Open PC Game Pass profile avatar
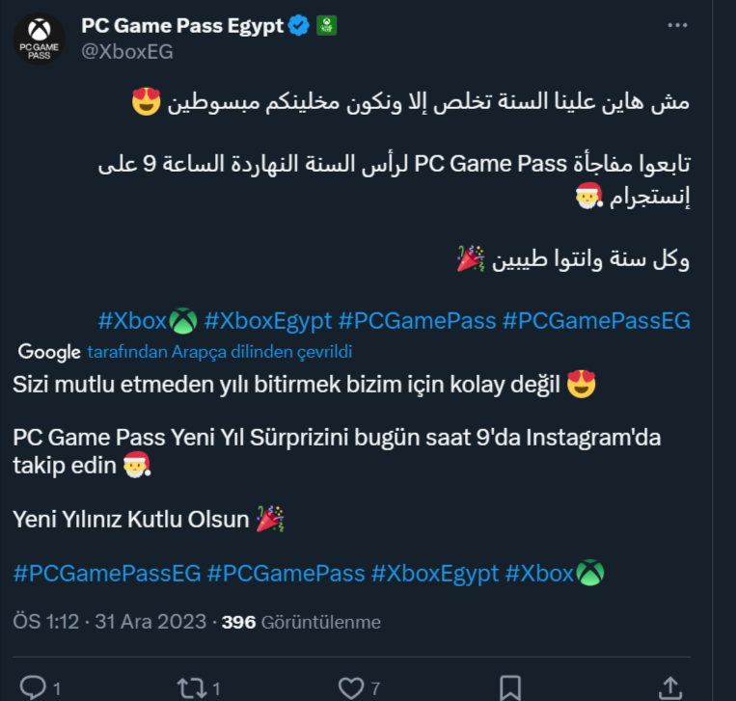Viewport: 736px width, 701px height. (x=39, y=39)
